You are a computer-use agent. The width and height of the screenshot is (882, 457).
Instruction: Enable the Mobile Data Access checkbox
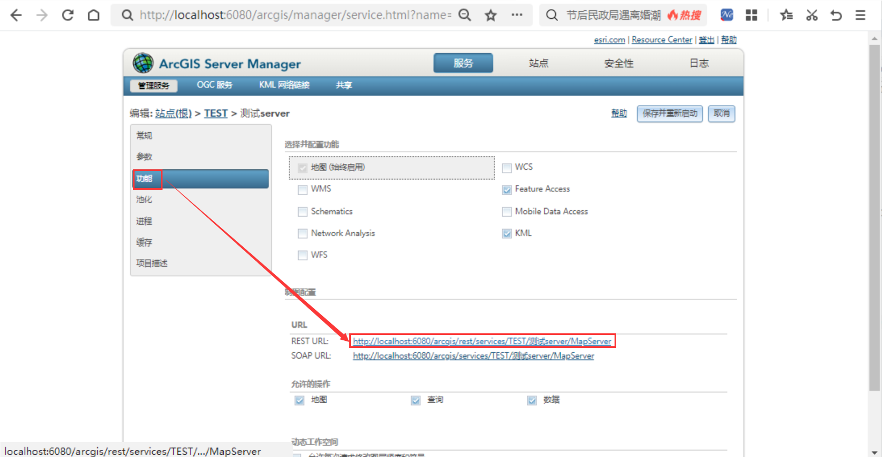pyautogui.click(x=506, y=212)
